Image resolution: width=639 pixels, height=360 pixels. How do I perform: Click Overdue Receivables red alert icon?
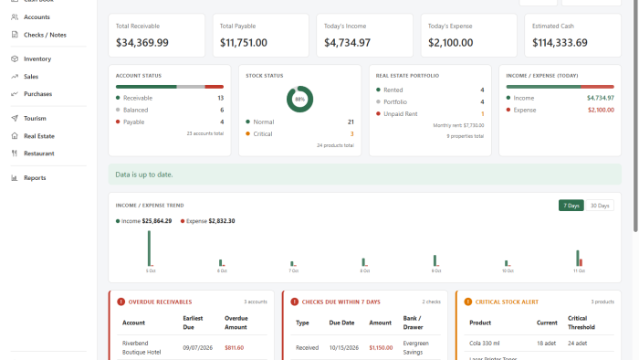(x=121, y=302)
